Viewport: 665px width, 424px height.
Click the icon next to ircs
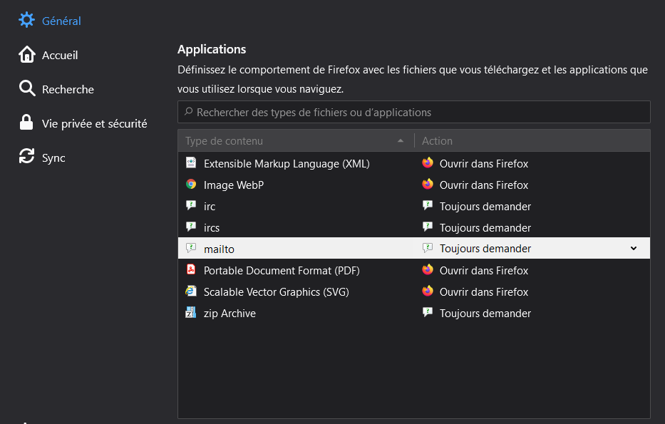(191, 227)
